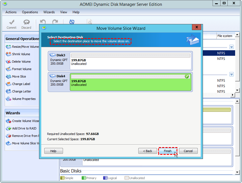Open the View menu
This screenshot has height=183, width=242.
coord(64,12)
